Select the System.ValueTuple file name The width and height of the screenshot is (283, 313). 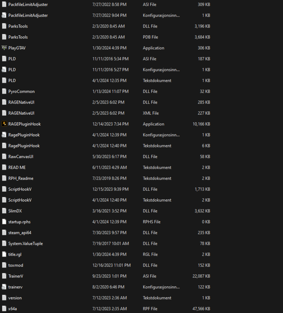(25, 244)
